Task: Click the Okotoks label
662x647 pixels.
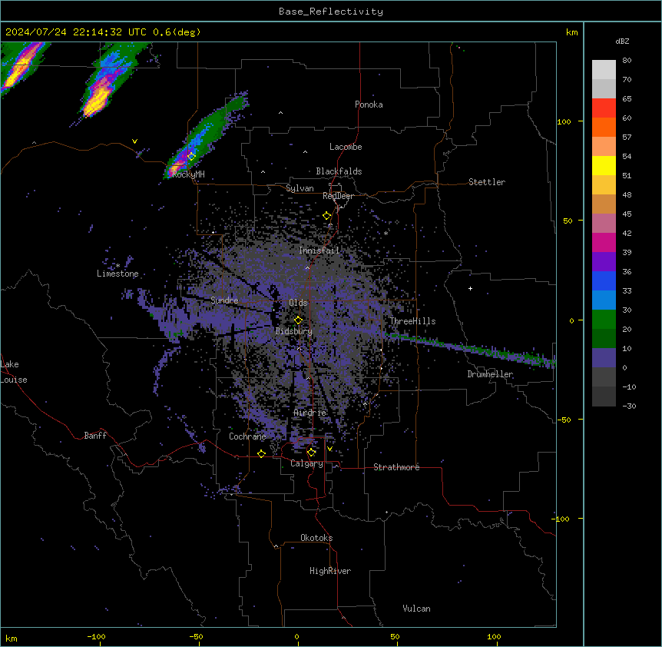Action: (316, 538)
